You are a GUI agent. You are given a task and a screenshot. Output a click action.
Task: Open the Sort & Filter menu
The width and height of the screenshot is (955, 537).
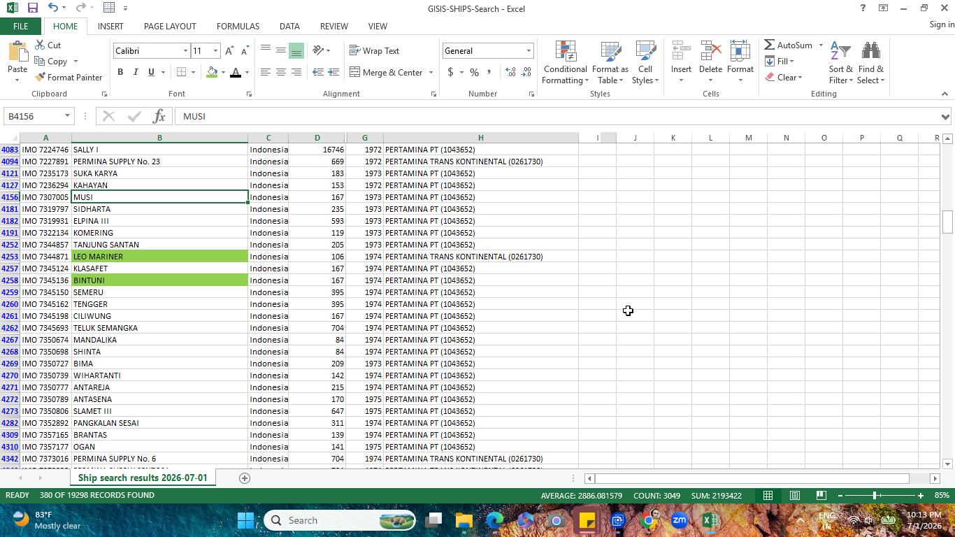840,62
